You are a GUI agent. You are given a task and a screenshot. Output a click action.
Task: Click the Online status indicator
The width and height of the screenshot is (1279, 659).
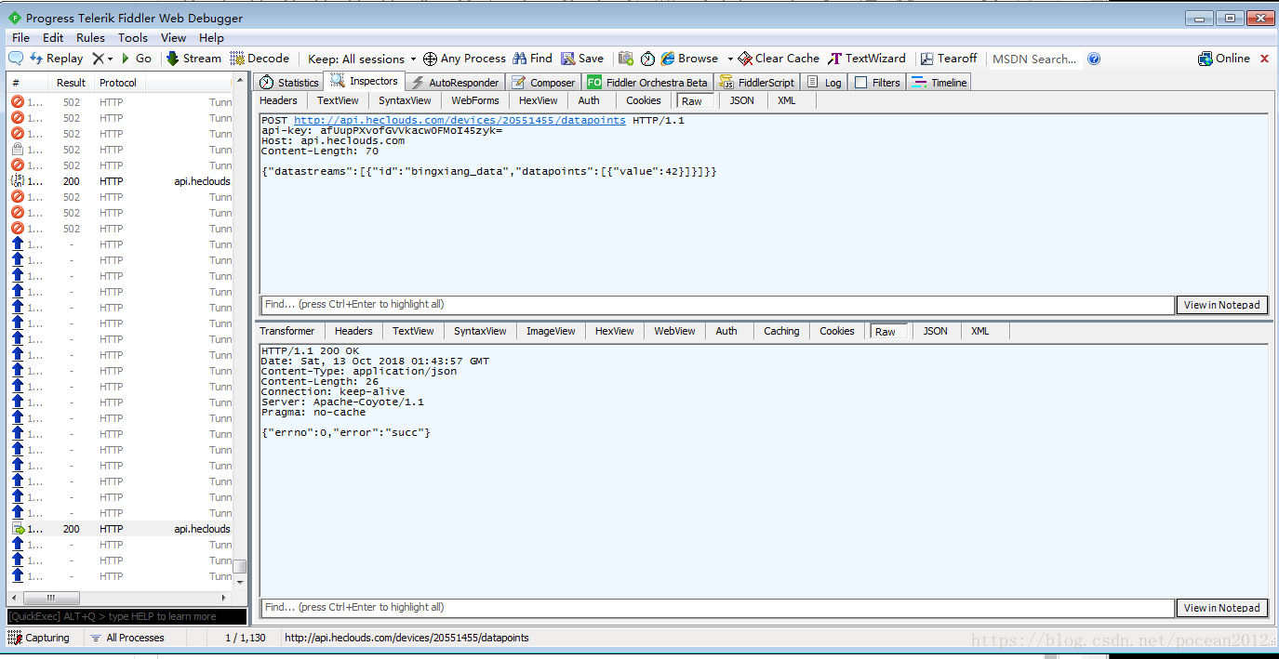click(x=1224, y=59)
